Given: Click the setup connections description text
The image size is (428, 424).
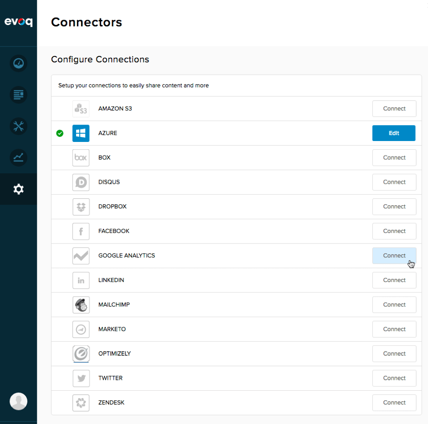Looking at the screenshot, I should click(134, 86).
